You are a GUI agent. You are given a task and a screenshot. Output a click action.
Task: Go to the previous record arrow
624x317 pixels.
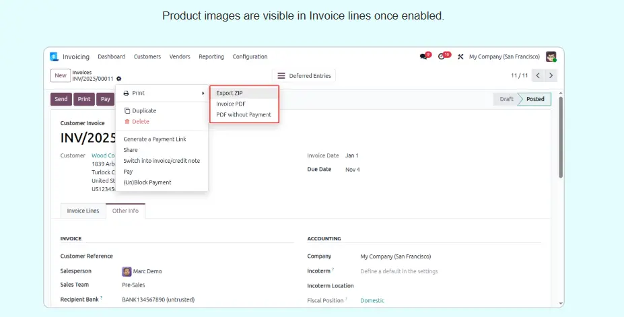pyautogui.click(x=538, y=75)
